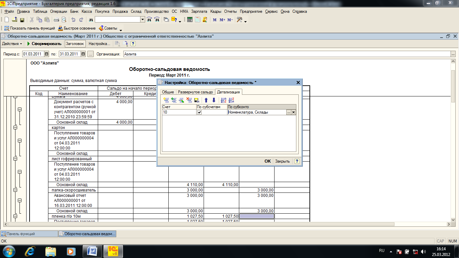Click the Copy row icon in the Настройка dialog
This screenshot has width=459, height=258.
click(x=174, y=100)
